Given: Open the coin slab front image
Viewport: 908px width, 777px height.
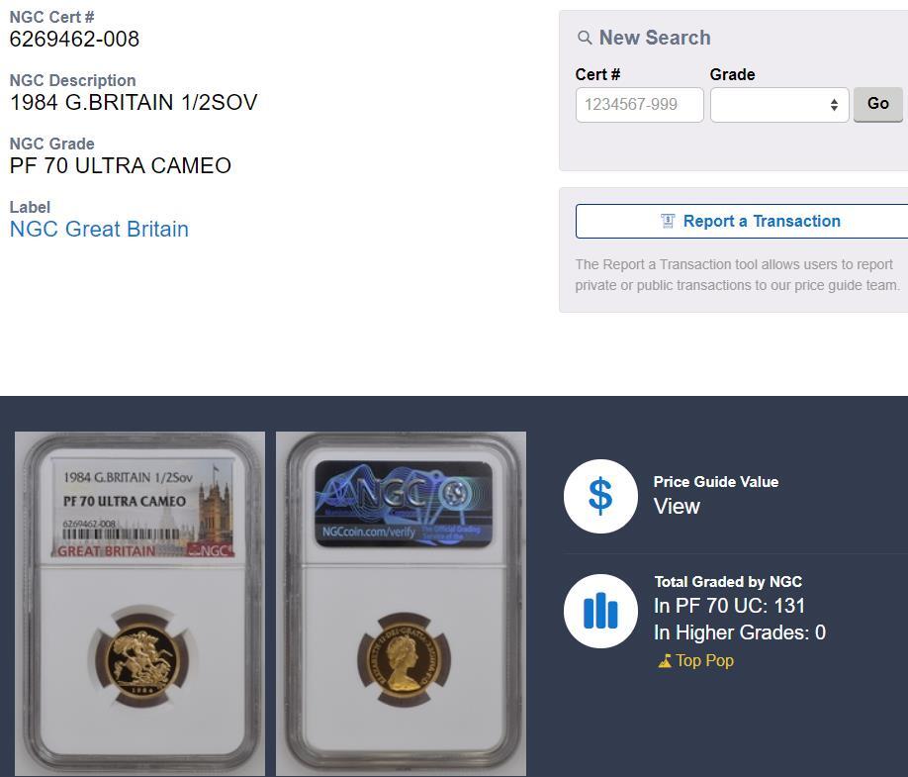Looking at the screenshot, I should pyautogui.click(x=139, y=603).
